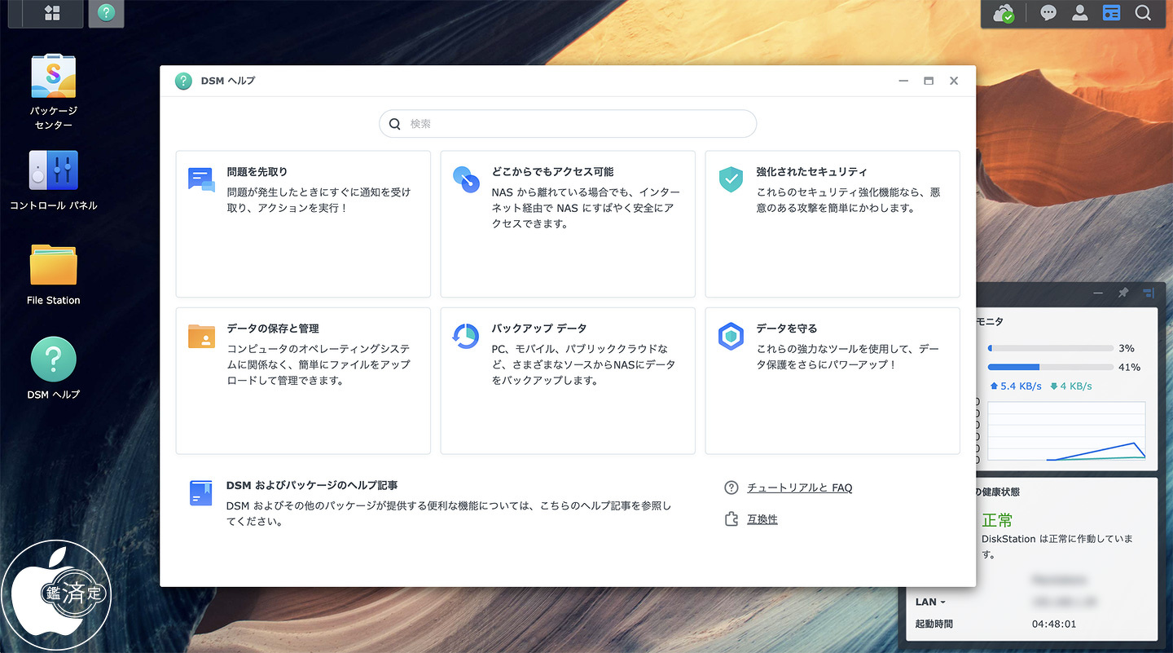Open the 問題を先取り help card
Screen dimensions: 1173x653
pos(303,223)
